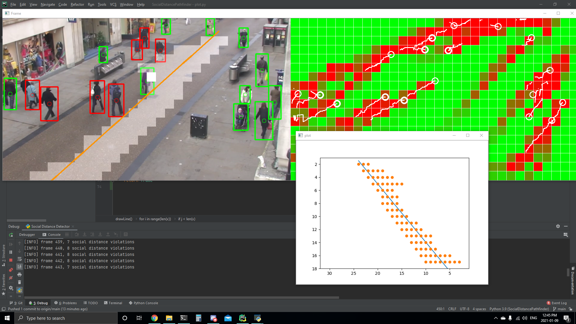Toggle mute breakpoints
The height and width of the screenshot is (324, 576).
coord(11,278)
